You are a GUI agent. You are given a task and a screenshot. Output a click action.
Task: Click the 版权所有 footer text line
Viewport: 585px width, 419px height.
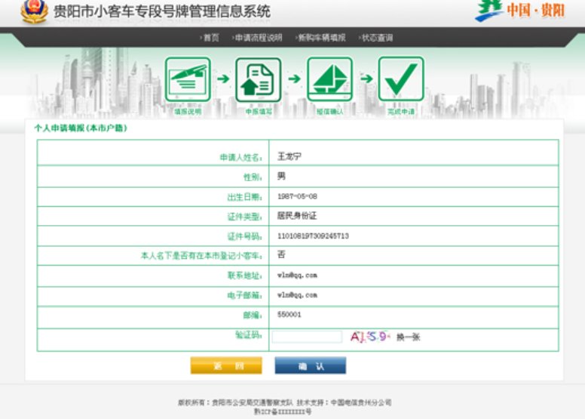point(285,402)
